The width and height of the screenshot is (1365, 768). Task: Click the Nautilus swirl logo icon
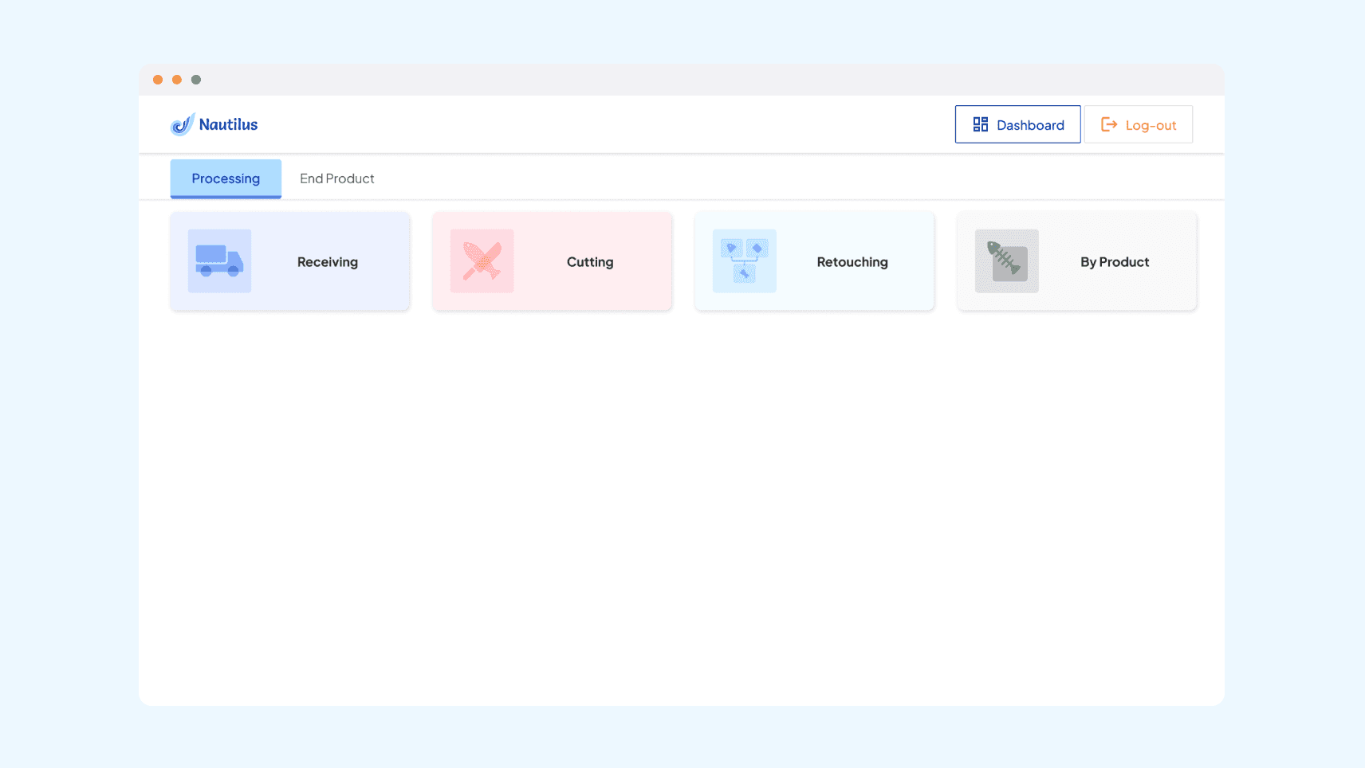[x=183, y=124]
